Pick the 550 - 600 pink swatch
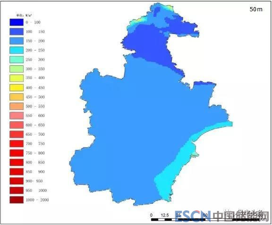 [x=17, y=116]
